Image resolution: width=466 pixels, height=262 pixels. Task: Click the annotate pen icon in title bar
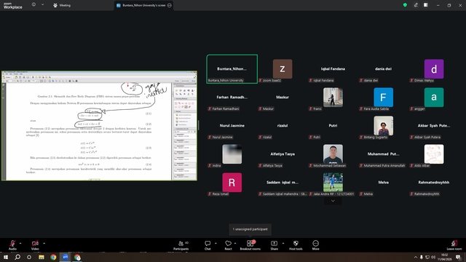pos(416,5)
